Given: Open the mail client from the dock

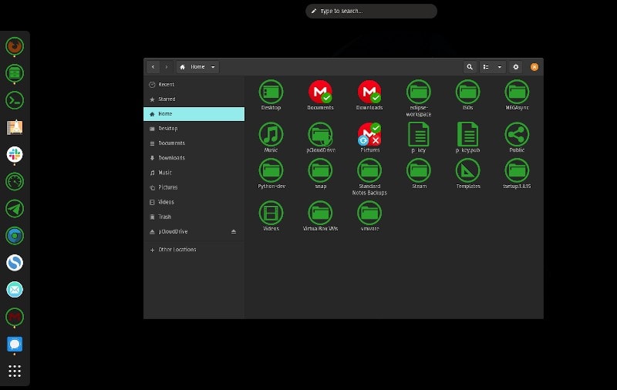Looking at the screenshot, I should tap(15, 290).
